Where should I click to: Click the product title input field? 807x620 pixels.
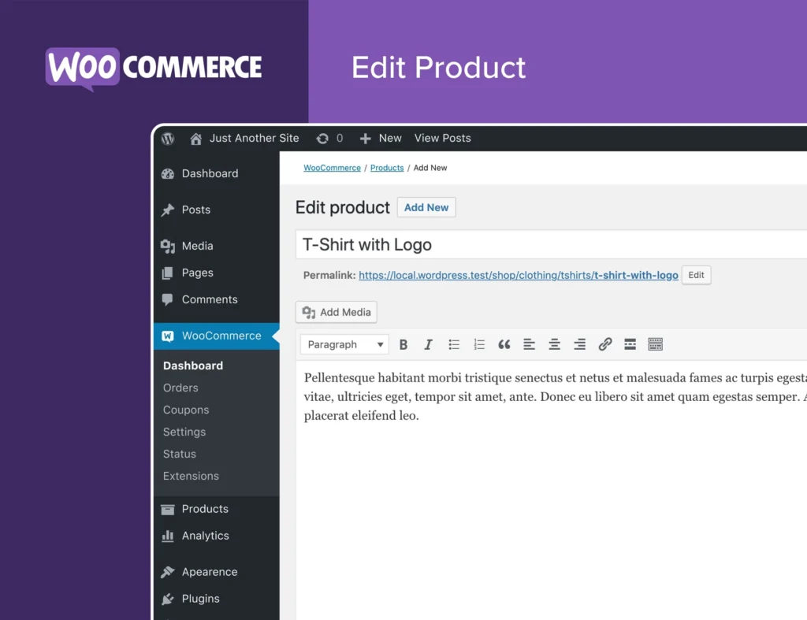coord(473,244)
